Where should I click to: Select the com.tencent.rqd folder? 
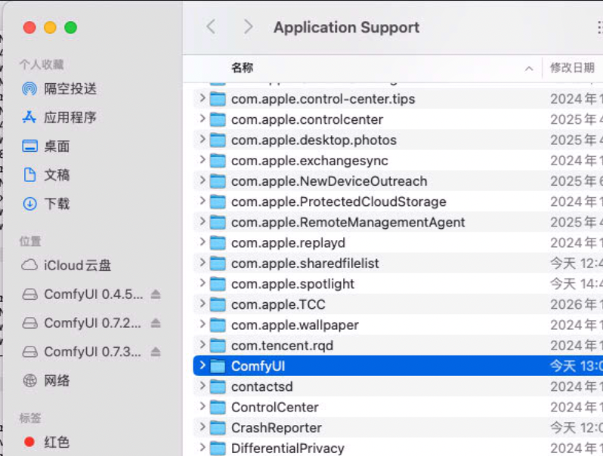point(282,345)
